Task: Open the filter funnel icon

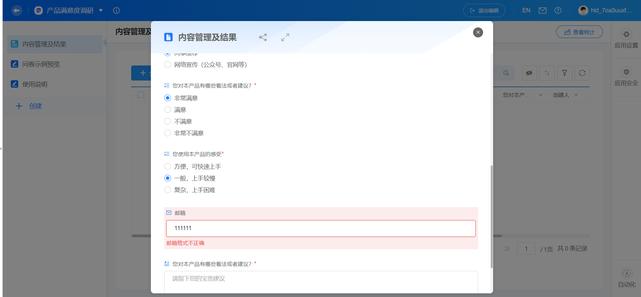Action: (565, 73)
